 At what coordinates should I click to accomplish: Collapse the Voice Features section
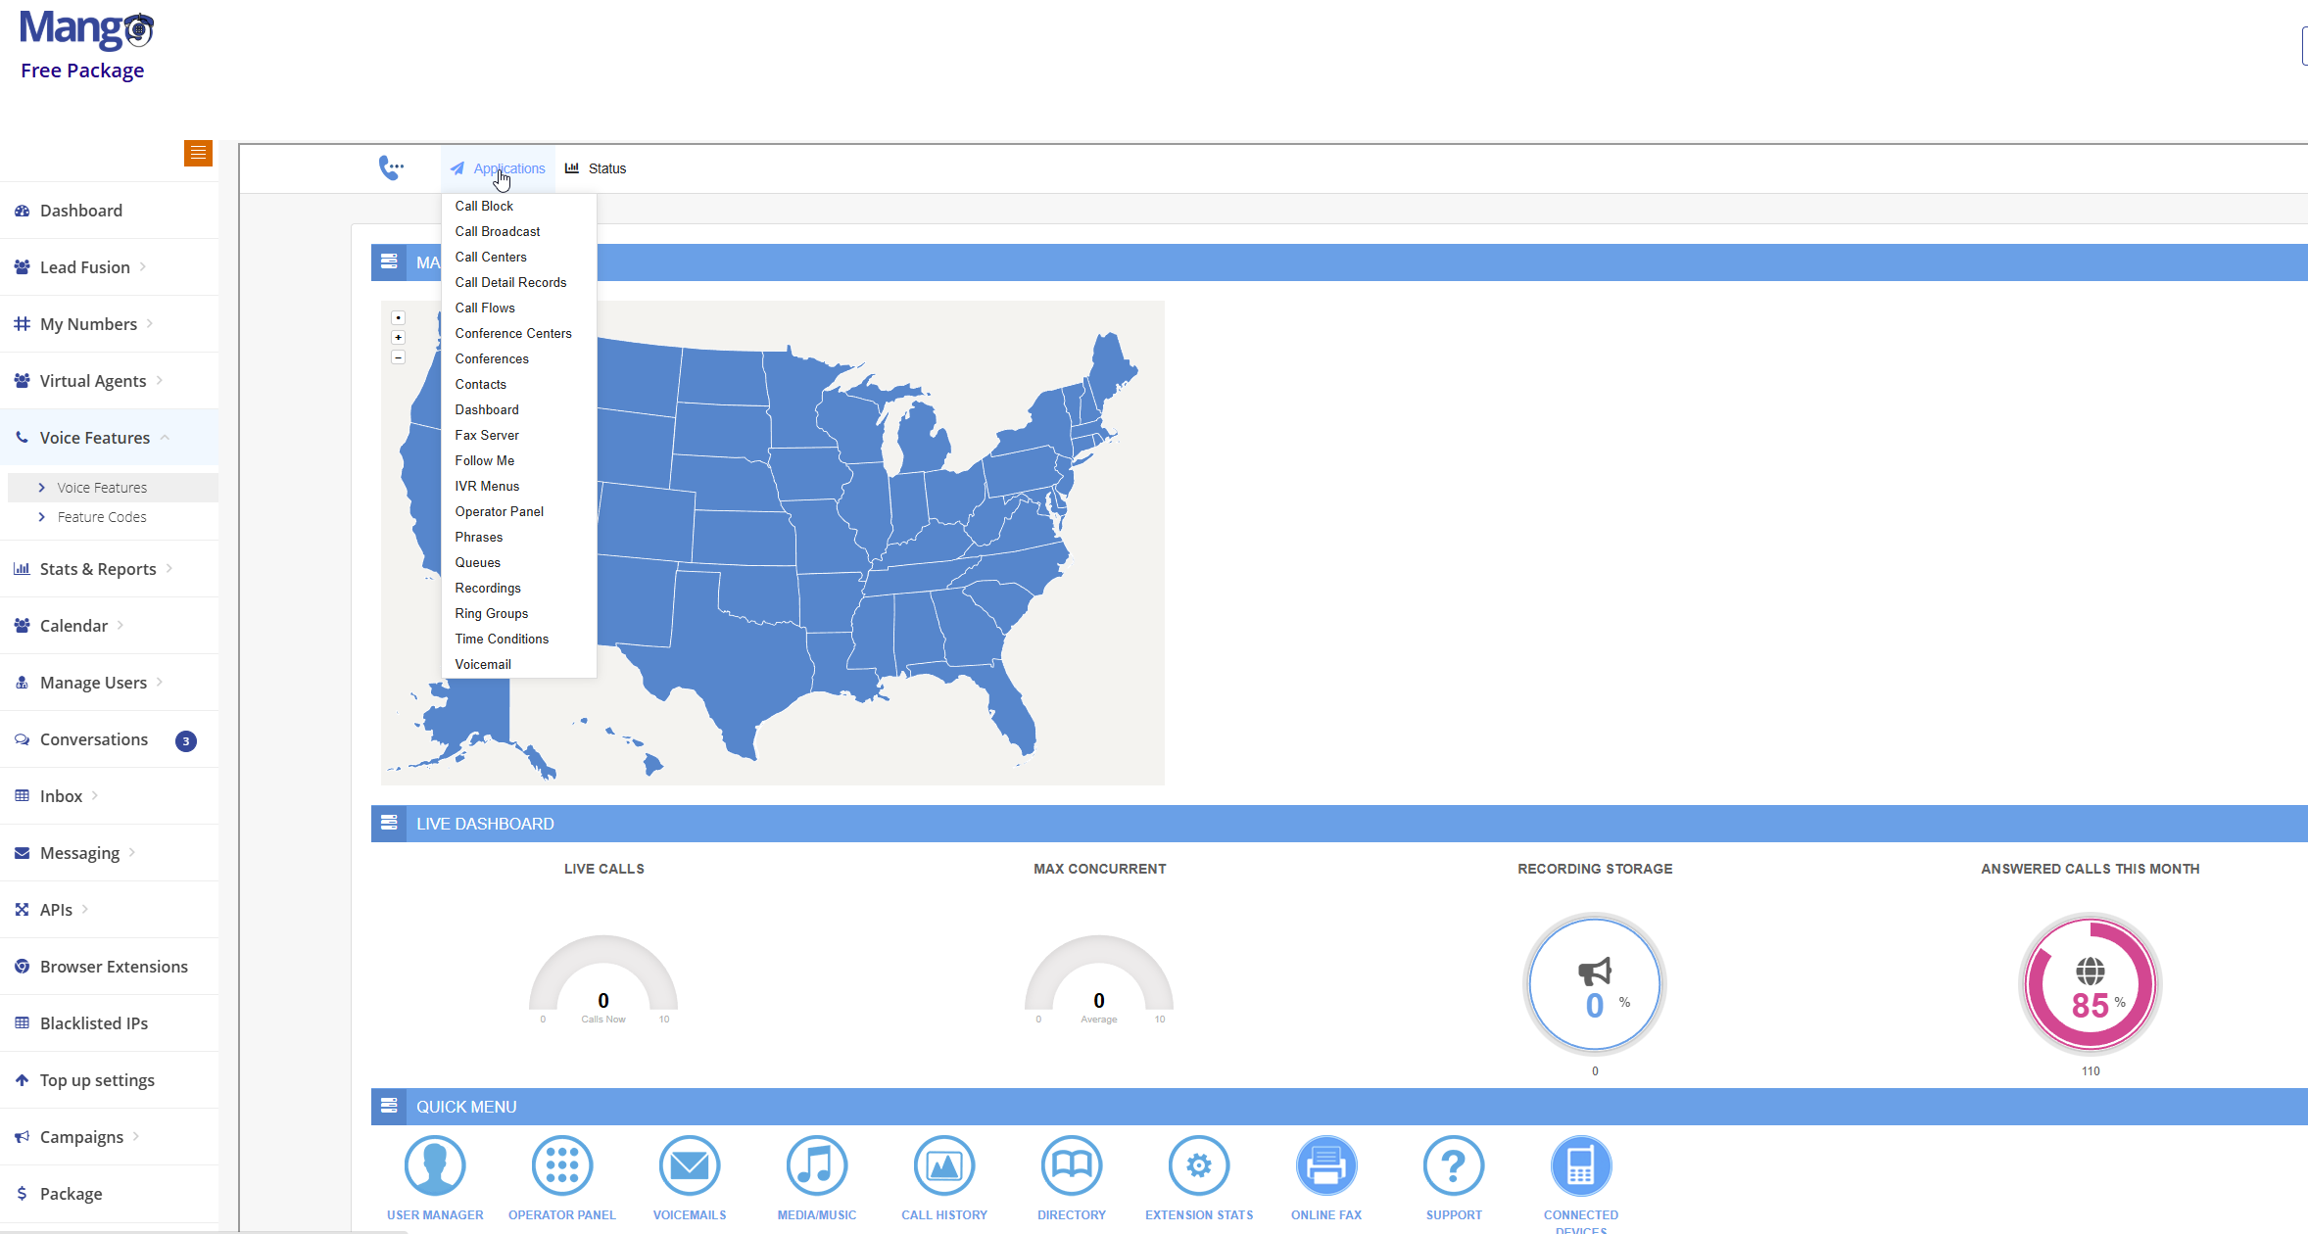[94, 437]
